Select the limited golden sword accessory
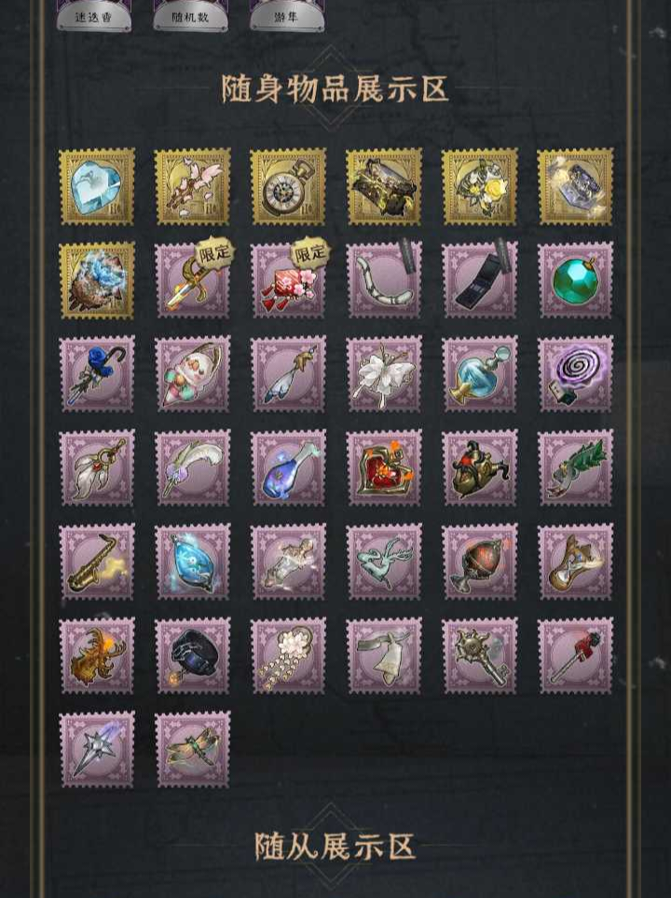The image size is (671, 898). 193,280
